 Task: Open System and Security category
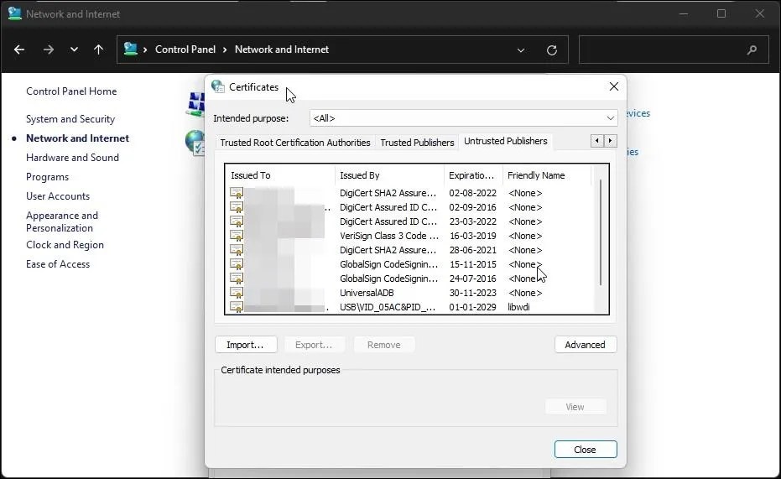pos(70,119)
